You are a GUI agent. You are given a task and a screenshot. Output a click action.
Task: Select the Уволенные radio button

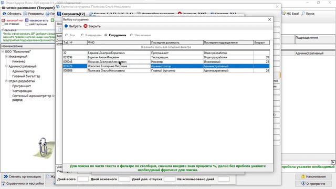[x=132, y=35]
